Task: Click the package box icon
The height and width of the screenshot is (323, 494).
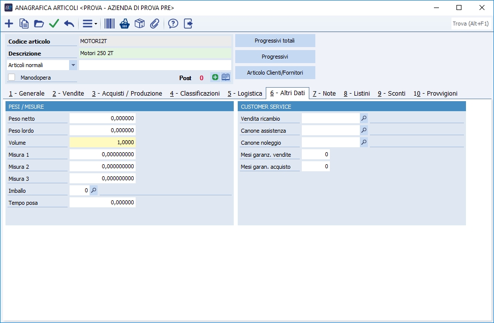Action: tap(140, 24)
